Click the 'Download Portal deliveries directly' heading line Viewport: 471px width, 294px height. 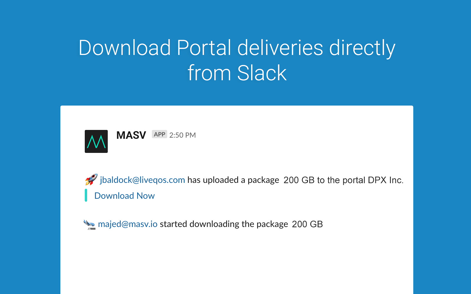237,48
